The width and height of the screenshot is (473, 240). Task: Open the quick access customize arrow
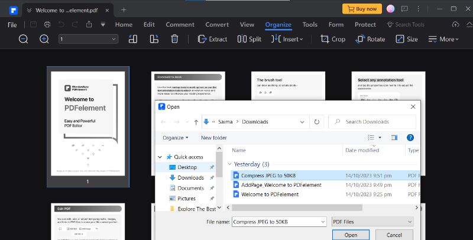pyautogui.click(x=103, y=25)
